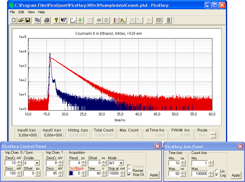Viewport: 245px width, 182px height.
Task: Click the Sync Discr. mV field showing 150
Action: click(x=11, y=173)
